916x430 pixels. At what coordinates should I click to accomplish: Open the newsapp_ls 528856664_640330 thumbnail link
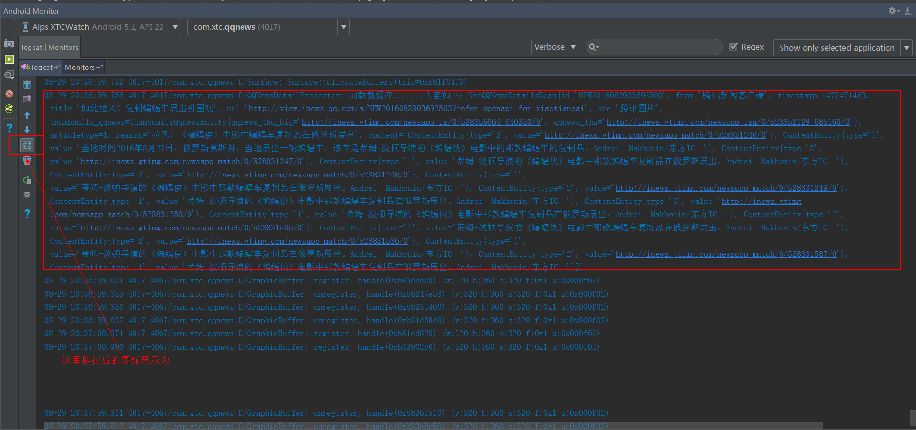click(x=422, y=122)
